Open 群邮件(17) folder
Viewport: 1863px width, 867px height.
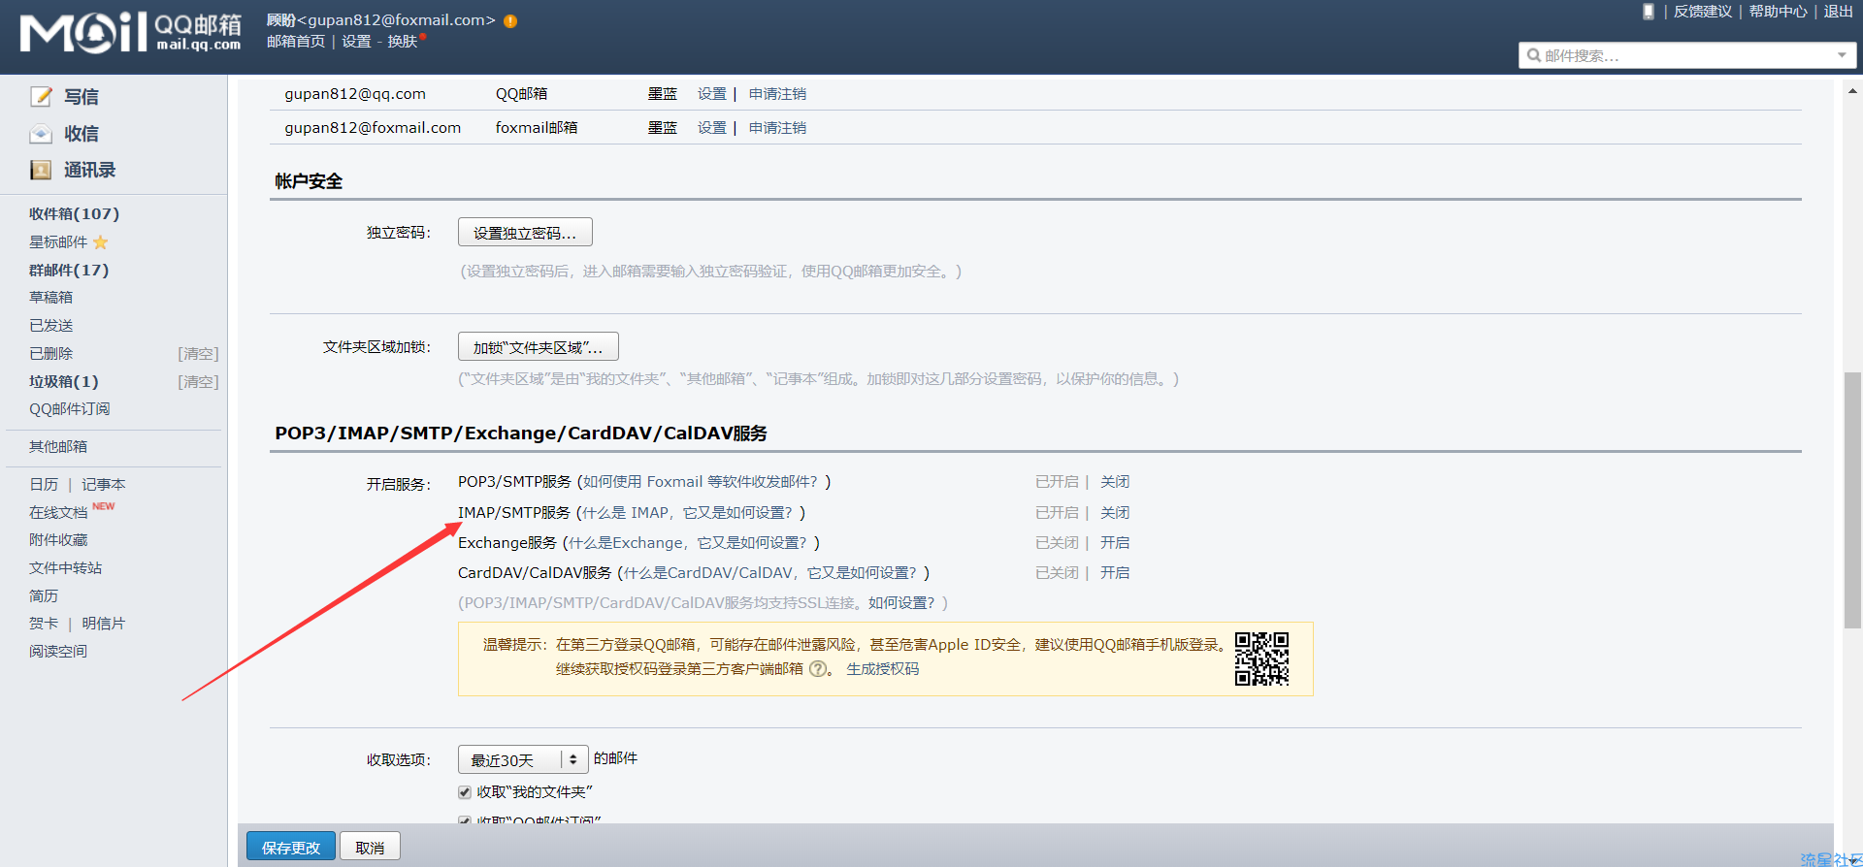click(x=69, y=270)
